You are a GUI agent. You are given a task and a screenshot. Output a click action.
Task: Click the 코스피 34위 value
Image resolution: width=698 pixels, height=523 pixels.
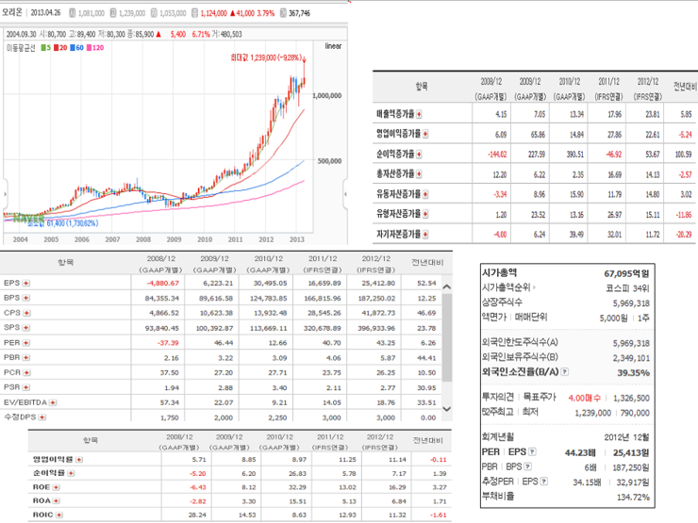click(x=627, y=288)
